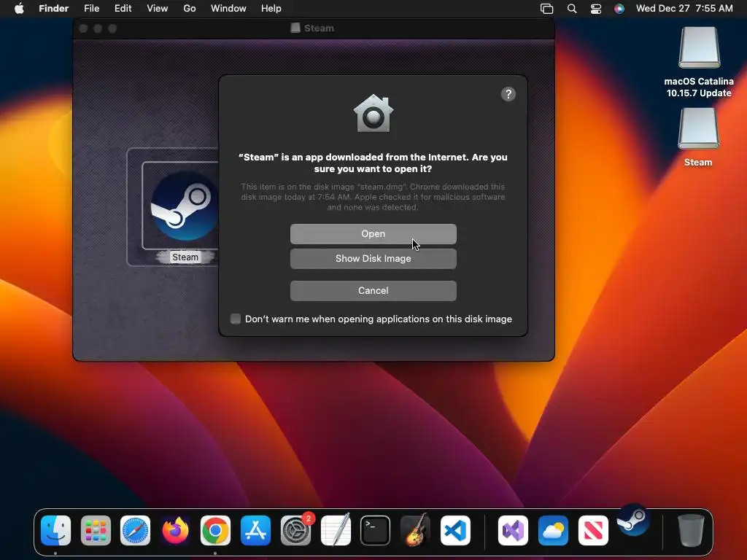Open Visual Studio Code from the Dock
747x560 pixels.
[x=455, y=530]
